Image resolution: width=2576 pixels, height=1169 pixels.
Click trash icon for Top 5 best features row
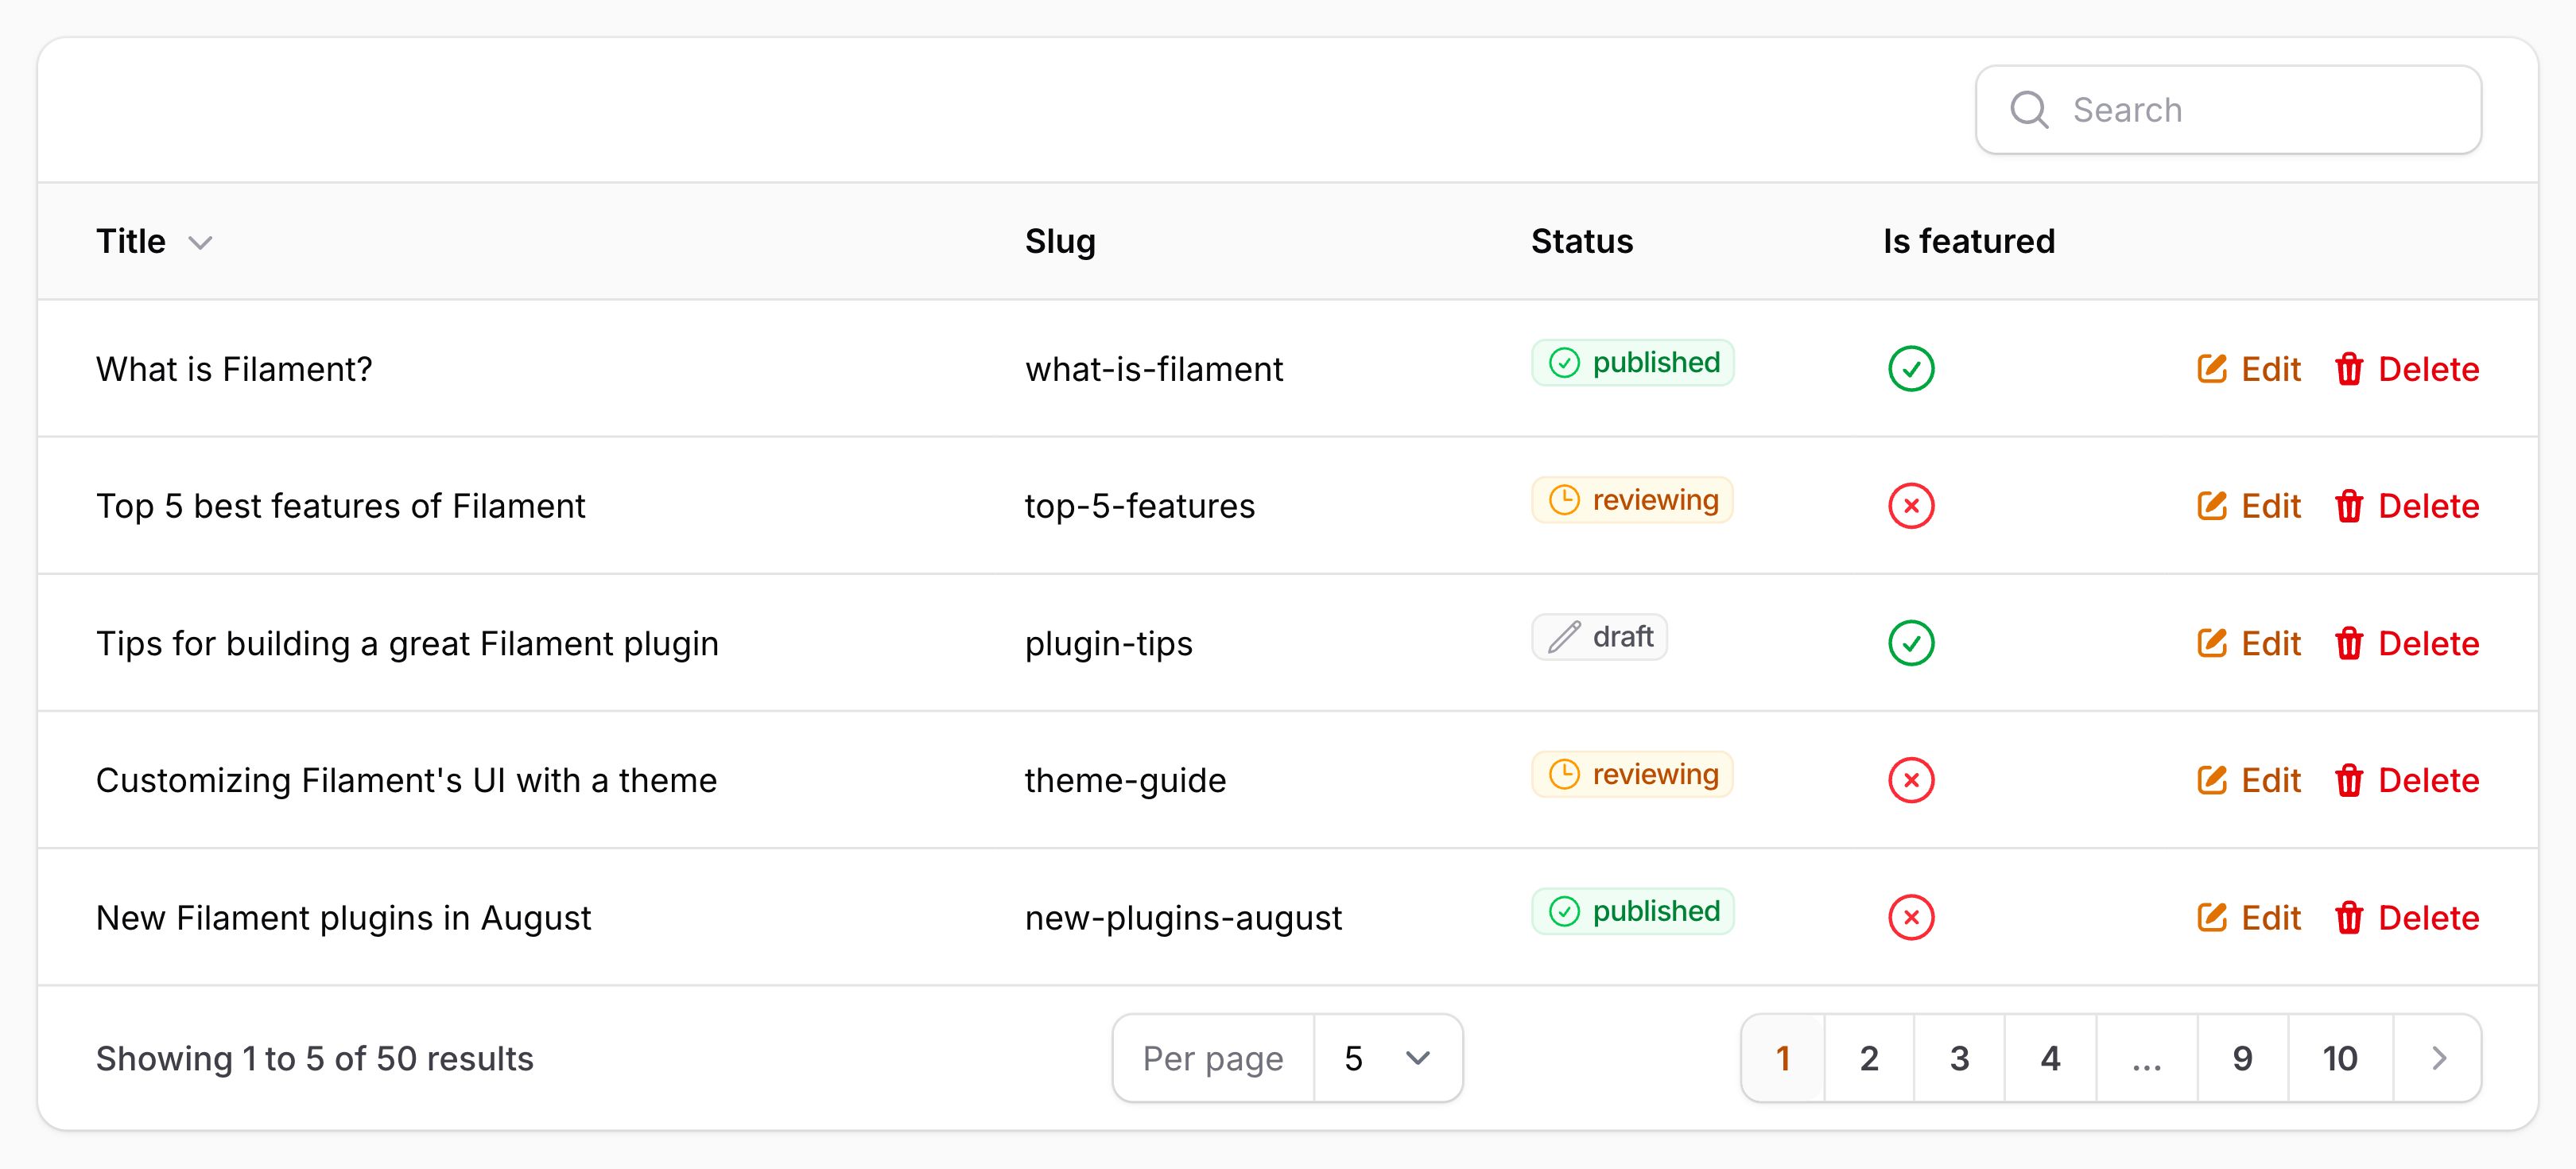(2349, 506)
